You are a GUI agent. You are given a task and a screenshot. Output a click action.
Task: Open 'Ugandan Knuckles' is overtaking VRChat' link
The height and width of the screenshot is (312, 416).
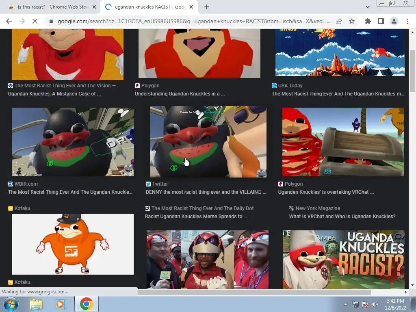[326, 192]
